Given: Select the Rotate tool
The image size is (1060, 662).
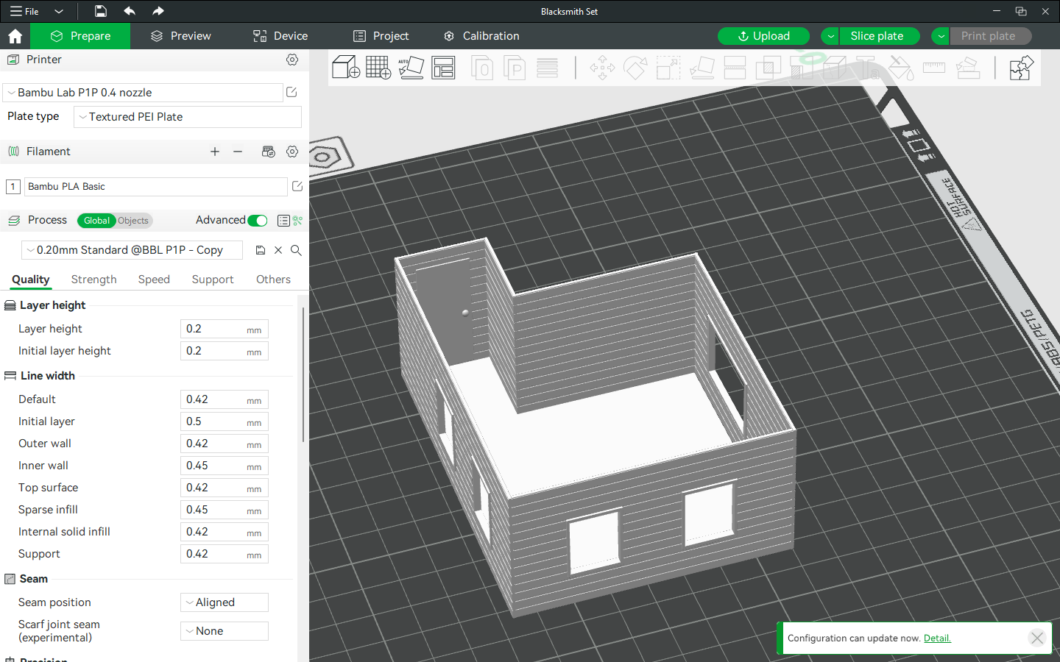Looking at the screenshot, I should (635, 68).
